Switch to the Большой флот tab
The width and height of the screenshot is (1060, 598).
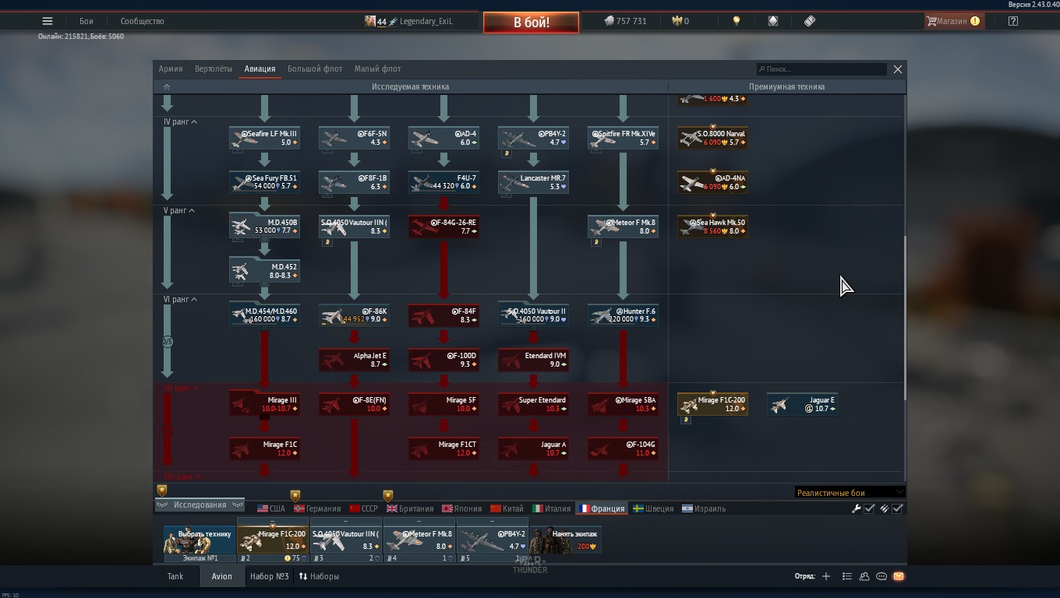pyautogui.click(x=315, y=69)
